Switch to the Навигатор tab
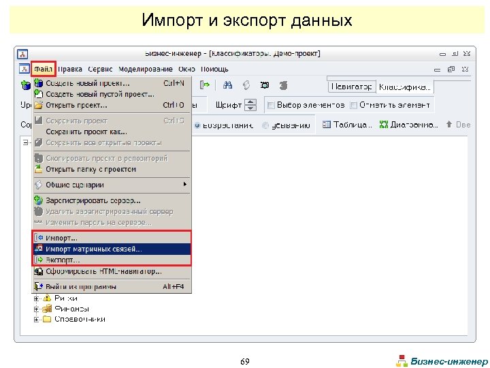The height and width of the screenshot is (368, 490). [x=352, y=87]
